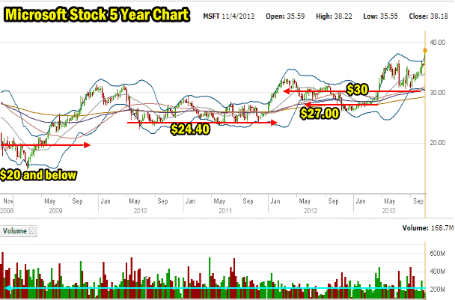Click the 20.00 price axis label

pos(438,143)
